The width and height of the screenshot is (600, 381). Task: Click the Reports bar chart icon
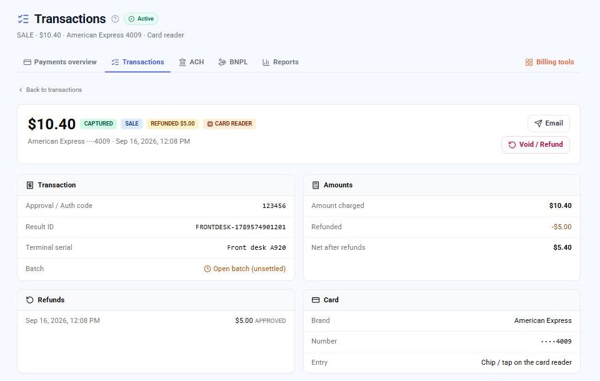[x=266, y=62]
